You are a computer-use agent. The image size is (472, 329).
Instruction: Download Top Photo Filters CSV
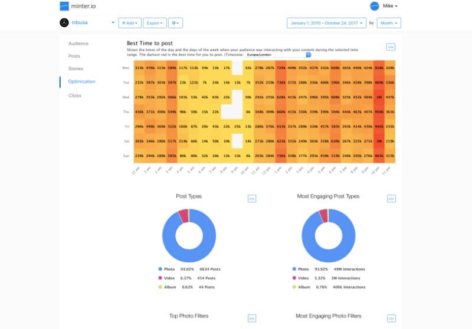252,318
